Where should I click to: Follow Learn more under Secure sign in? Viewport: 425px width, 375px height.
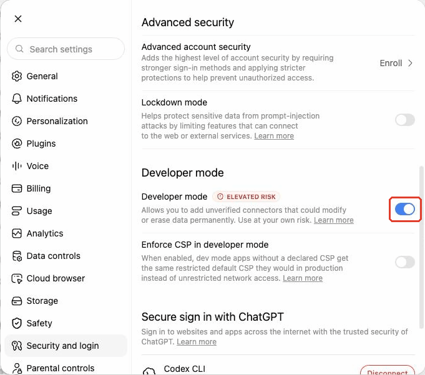(197, 342)
